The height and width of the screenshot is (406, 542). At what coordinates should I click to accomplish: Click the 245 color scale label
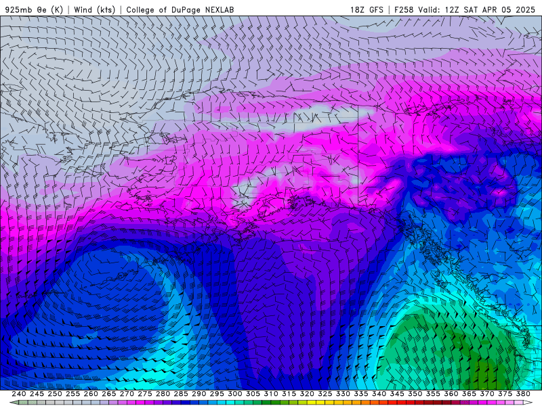37,394
